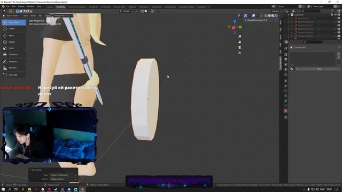Open the Material properties tab icon
Screen dimensions: 342x192
(x=286, y=111)
